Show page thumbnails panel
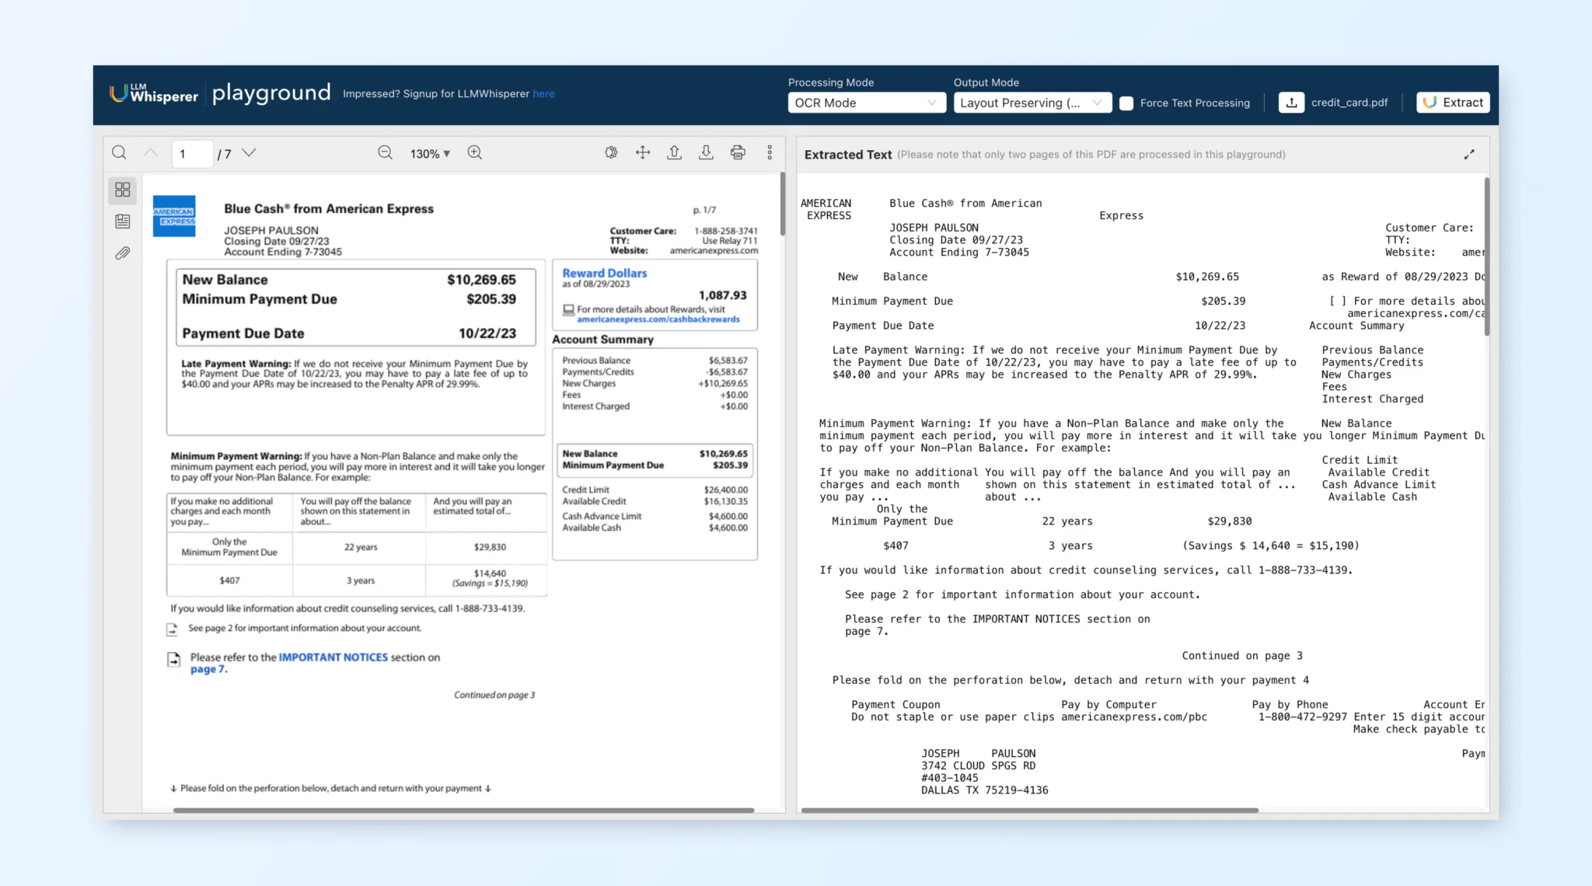 [x=122, y=189]
